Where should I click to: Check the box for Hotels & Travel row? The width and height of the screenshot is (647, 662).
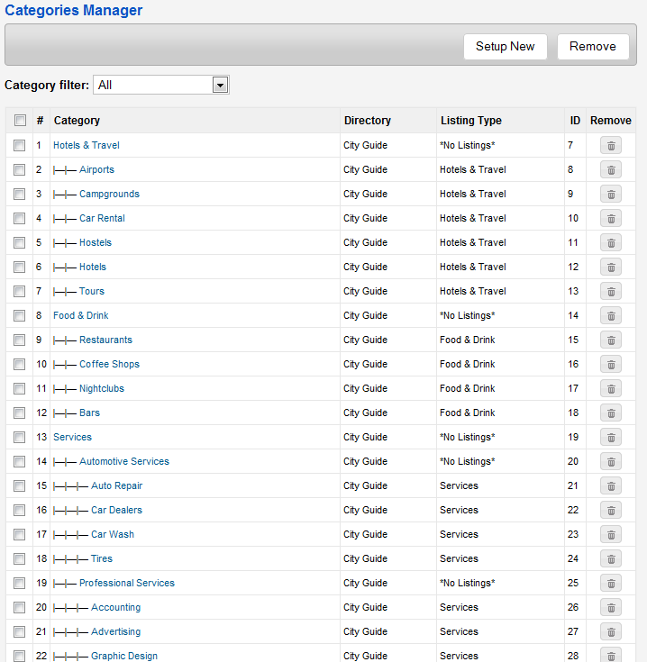(20, 145)
